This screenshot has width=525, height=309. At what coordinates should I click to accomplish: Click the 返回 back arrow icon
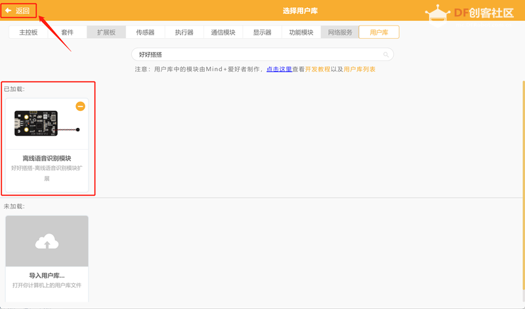(x=9, y=10)
